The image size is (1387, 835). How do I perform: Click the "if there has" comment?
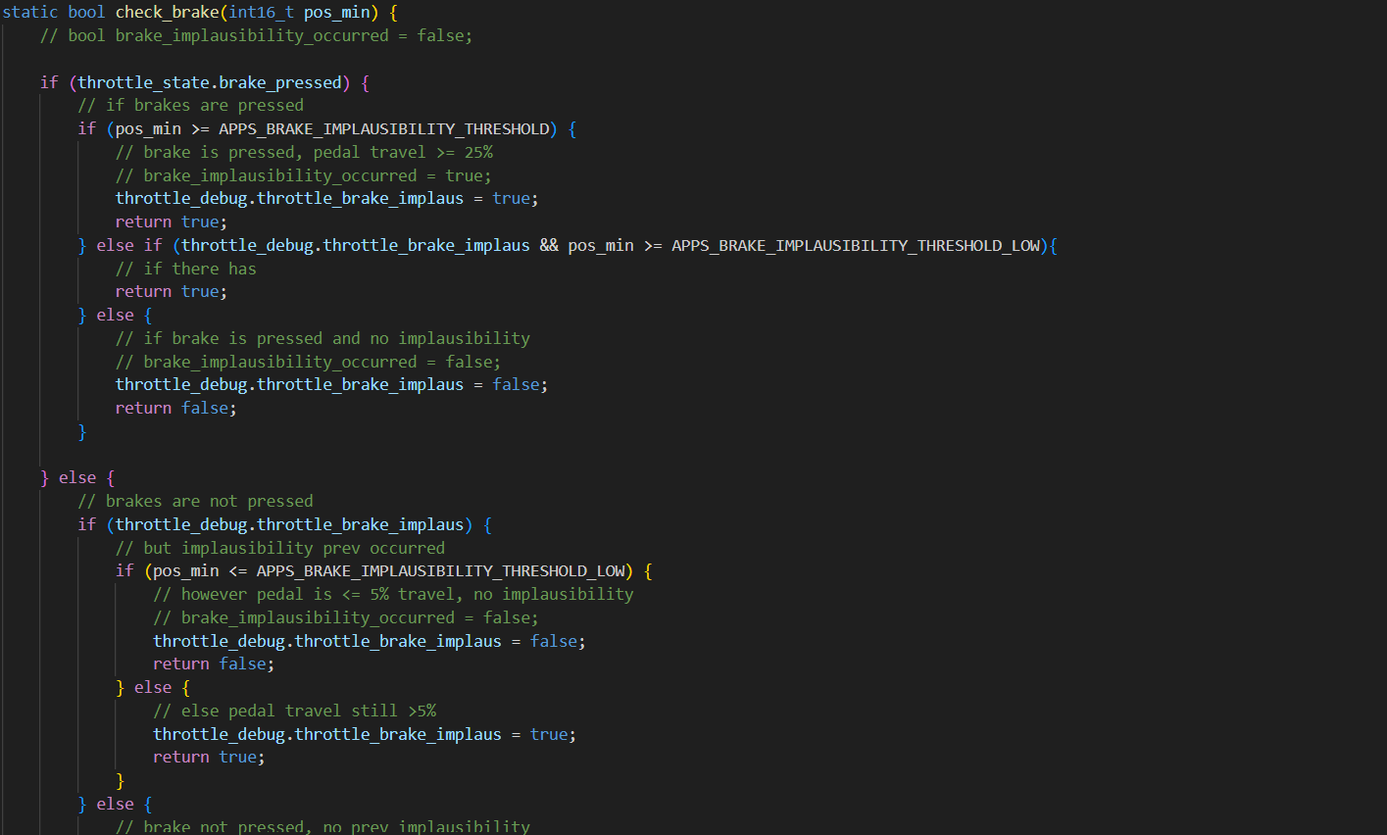pos(186,269)
